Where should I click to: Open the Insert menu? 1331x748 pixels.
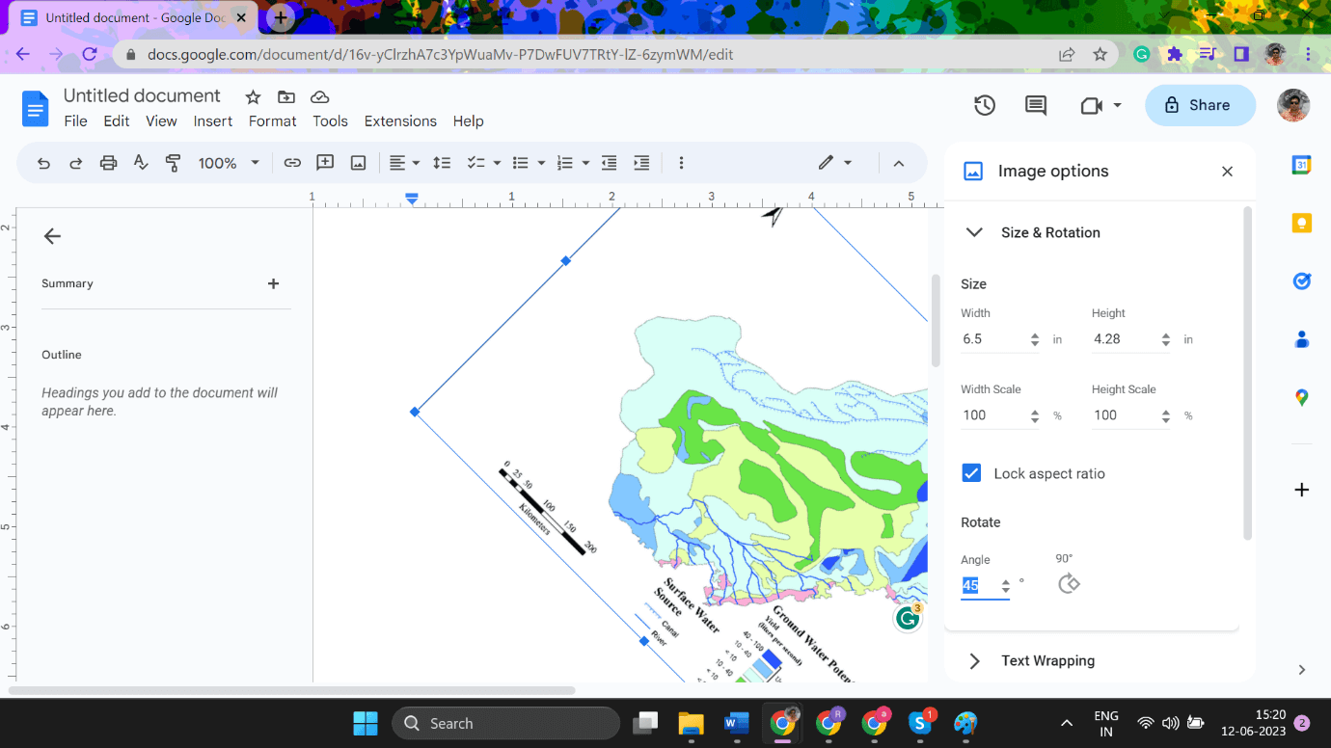pyautogui.click(x=212, y=121)
